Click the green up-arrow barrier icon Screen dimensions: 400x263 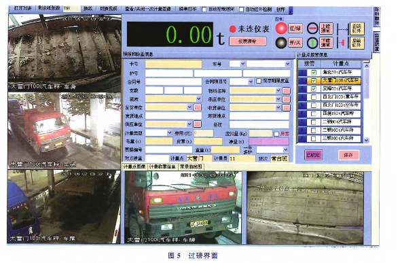pos(312,43)
